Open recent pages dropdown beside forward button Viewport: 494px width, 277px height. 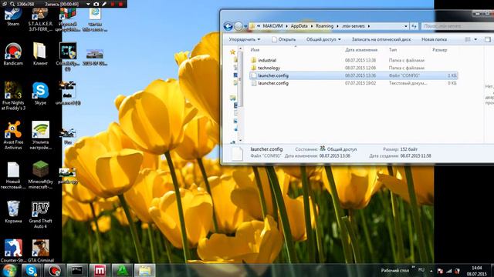[x=245, y=26]
